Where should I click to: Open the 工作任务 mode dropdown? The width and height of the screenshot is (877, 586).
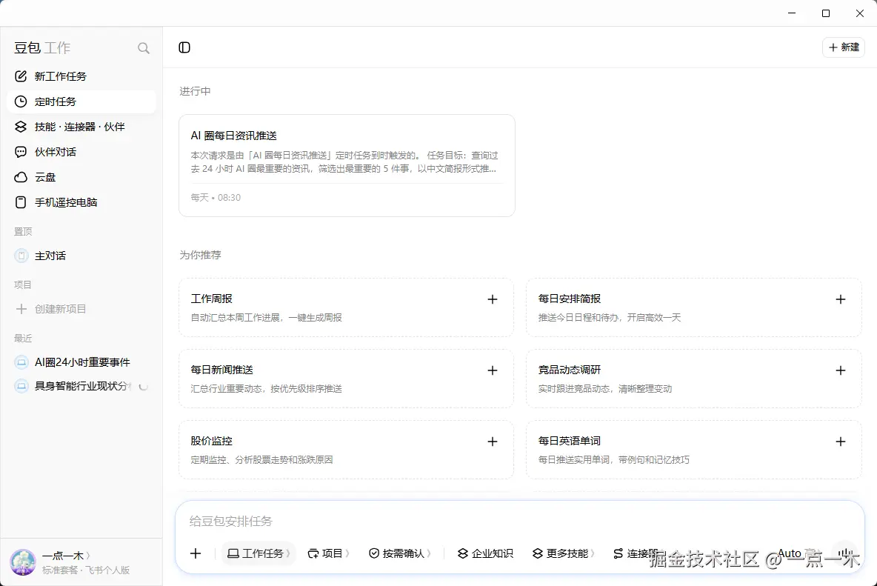pos(259,553)
